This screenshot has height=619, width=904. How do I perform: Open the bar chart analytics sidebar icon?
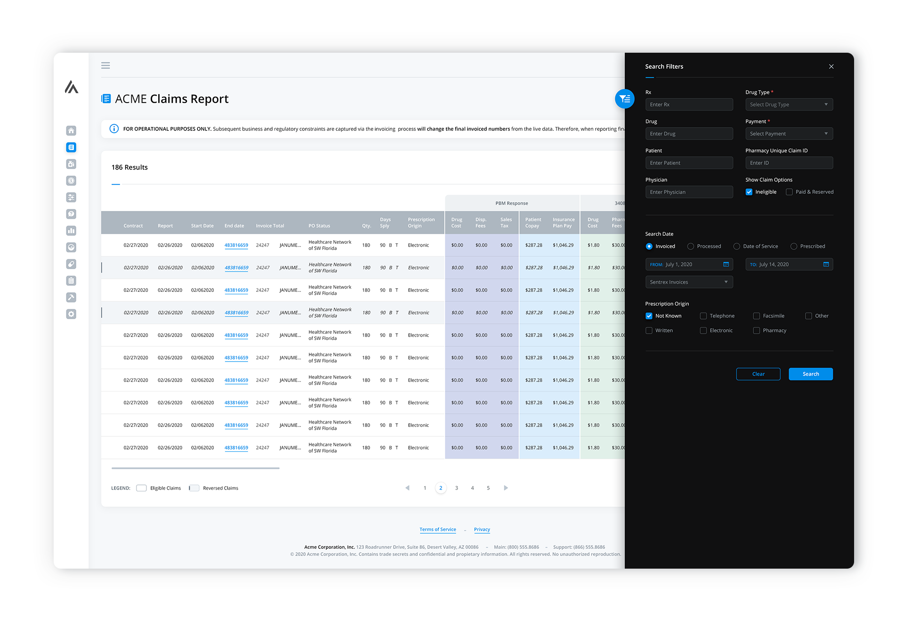click(71, 231)
